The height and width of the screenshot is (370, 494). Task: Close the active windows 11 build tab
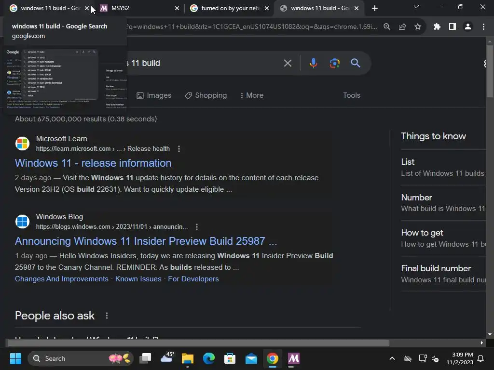coord(357,8)
